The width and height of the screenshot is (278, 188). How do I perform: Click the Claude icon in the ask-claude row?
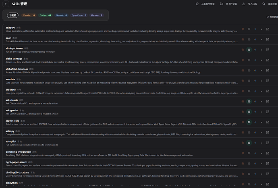[243, 101]
